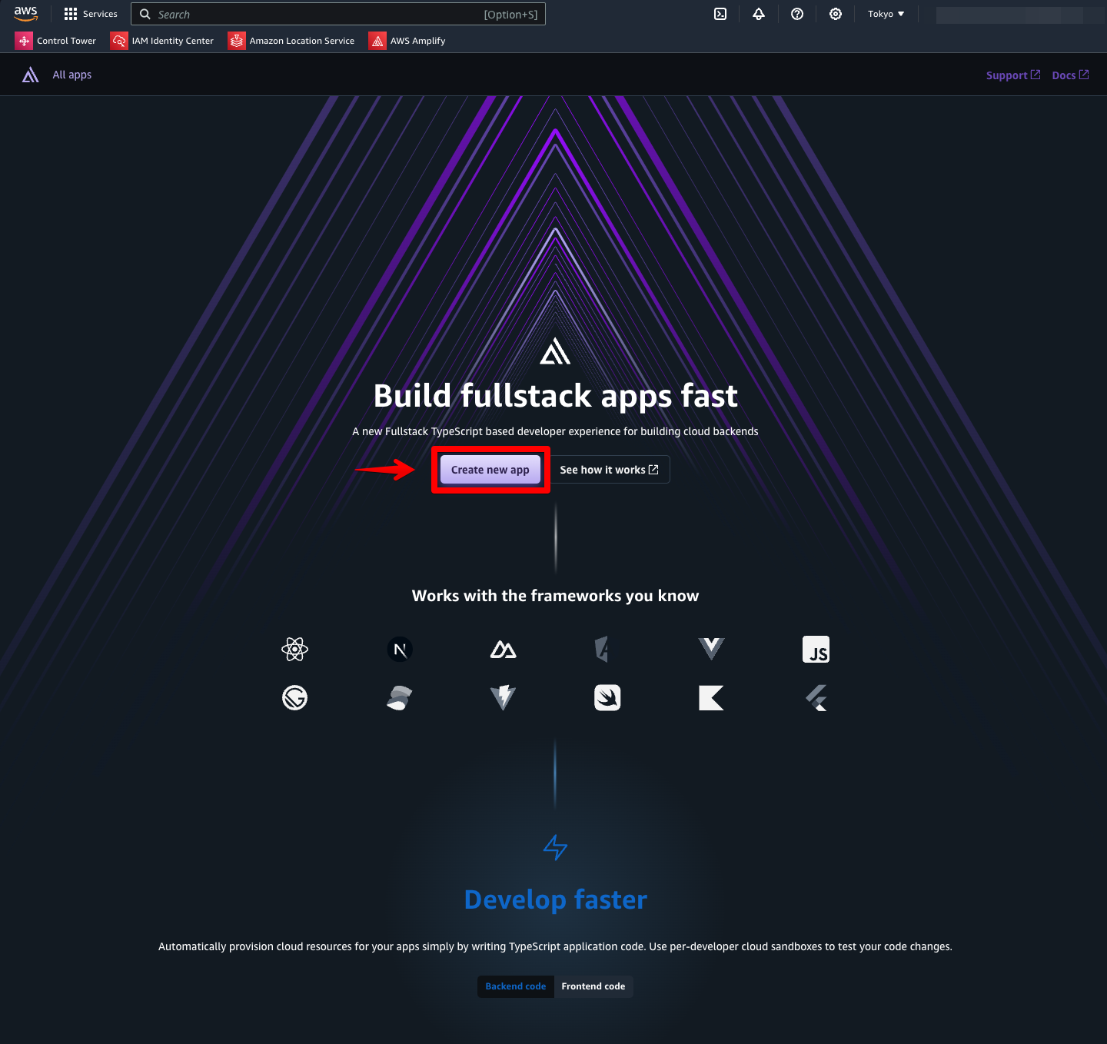Click the React framework icon
The height and width of the screenshot is (1044, 1107).
[294, 650]
